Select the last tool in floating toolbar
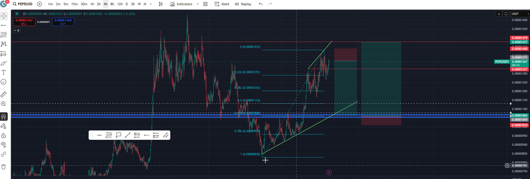Viewport: 530px width, 179px height. [165, 135]
